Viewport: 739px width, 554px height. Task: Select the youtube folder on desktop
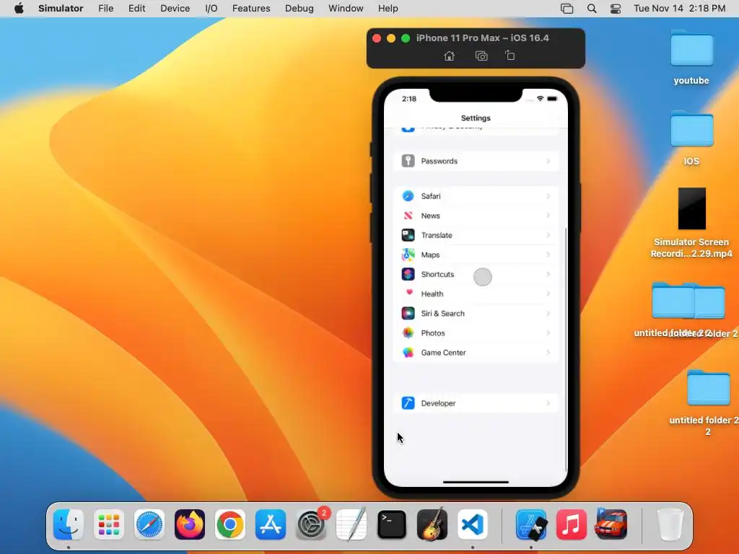(x=691, y=48)
